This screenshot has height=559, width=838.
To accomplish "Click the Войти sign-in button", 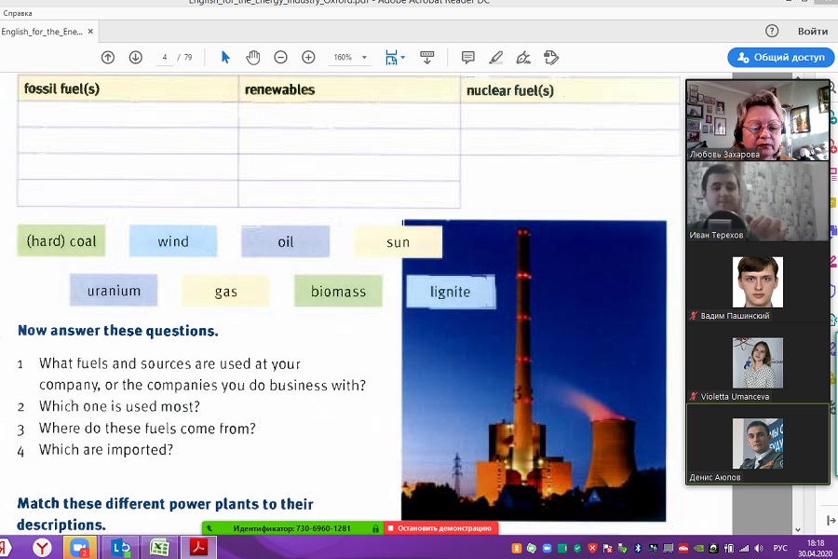I will (x=813, y=31).
